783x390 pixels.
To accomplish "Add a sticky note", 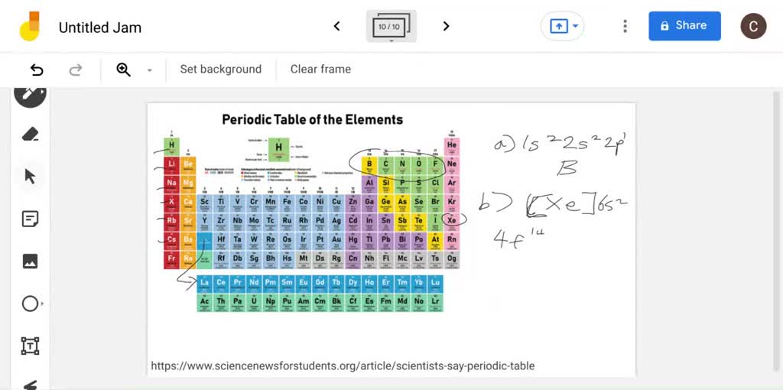I will click(x=30, y=219).
